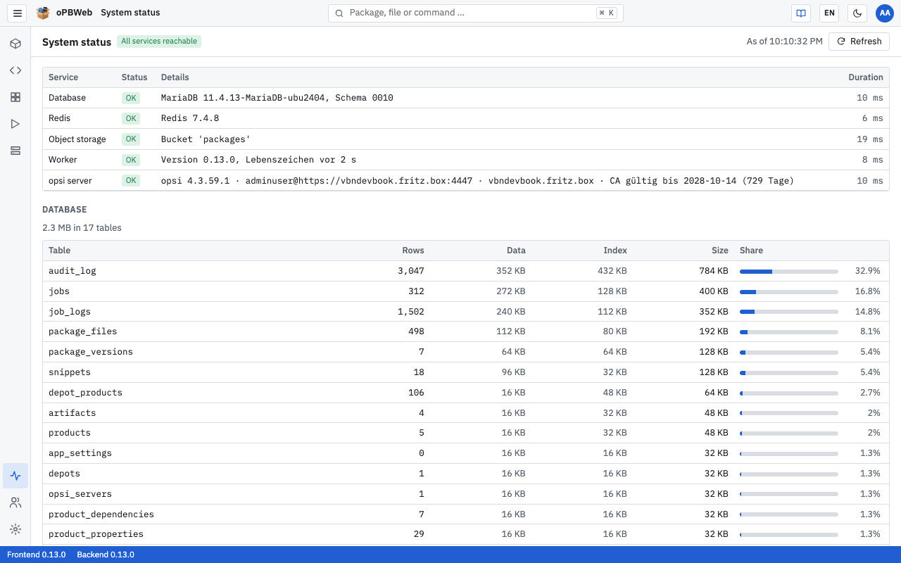Click the Worker version details text
The image size is (901, 563).
point(259,160)
